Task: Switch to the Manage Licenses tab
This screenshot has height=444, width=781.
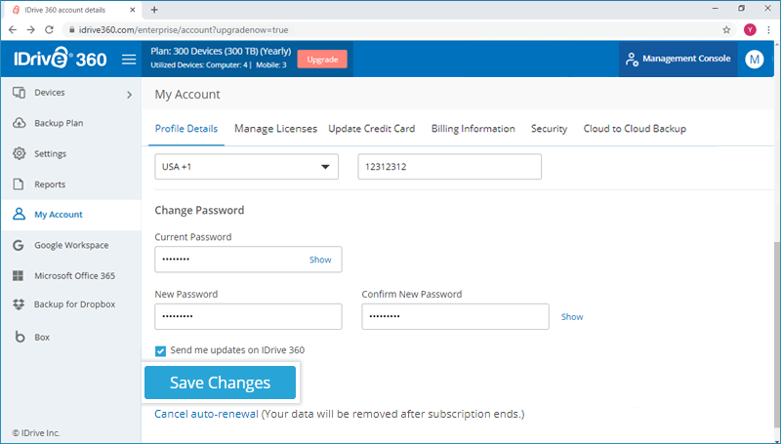Action: click(x=275, y=129)
